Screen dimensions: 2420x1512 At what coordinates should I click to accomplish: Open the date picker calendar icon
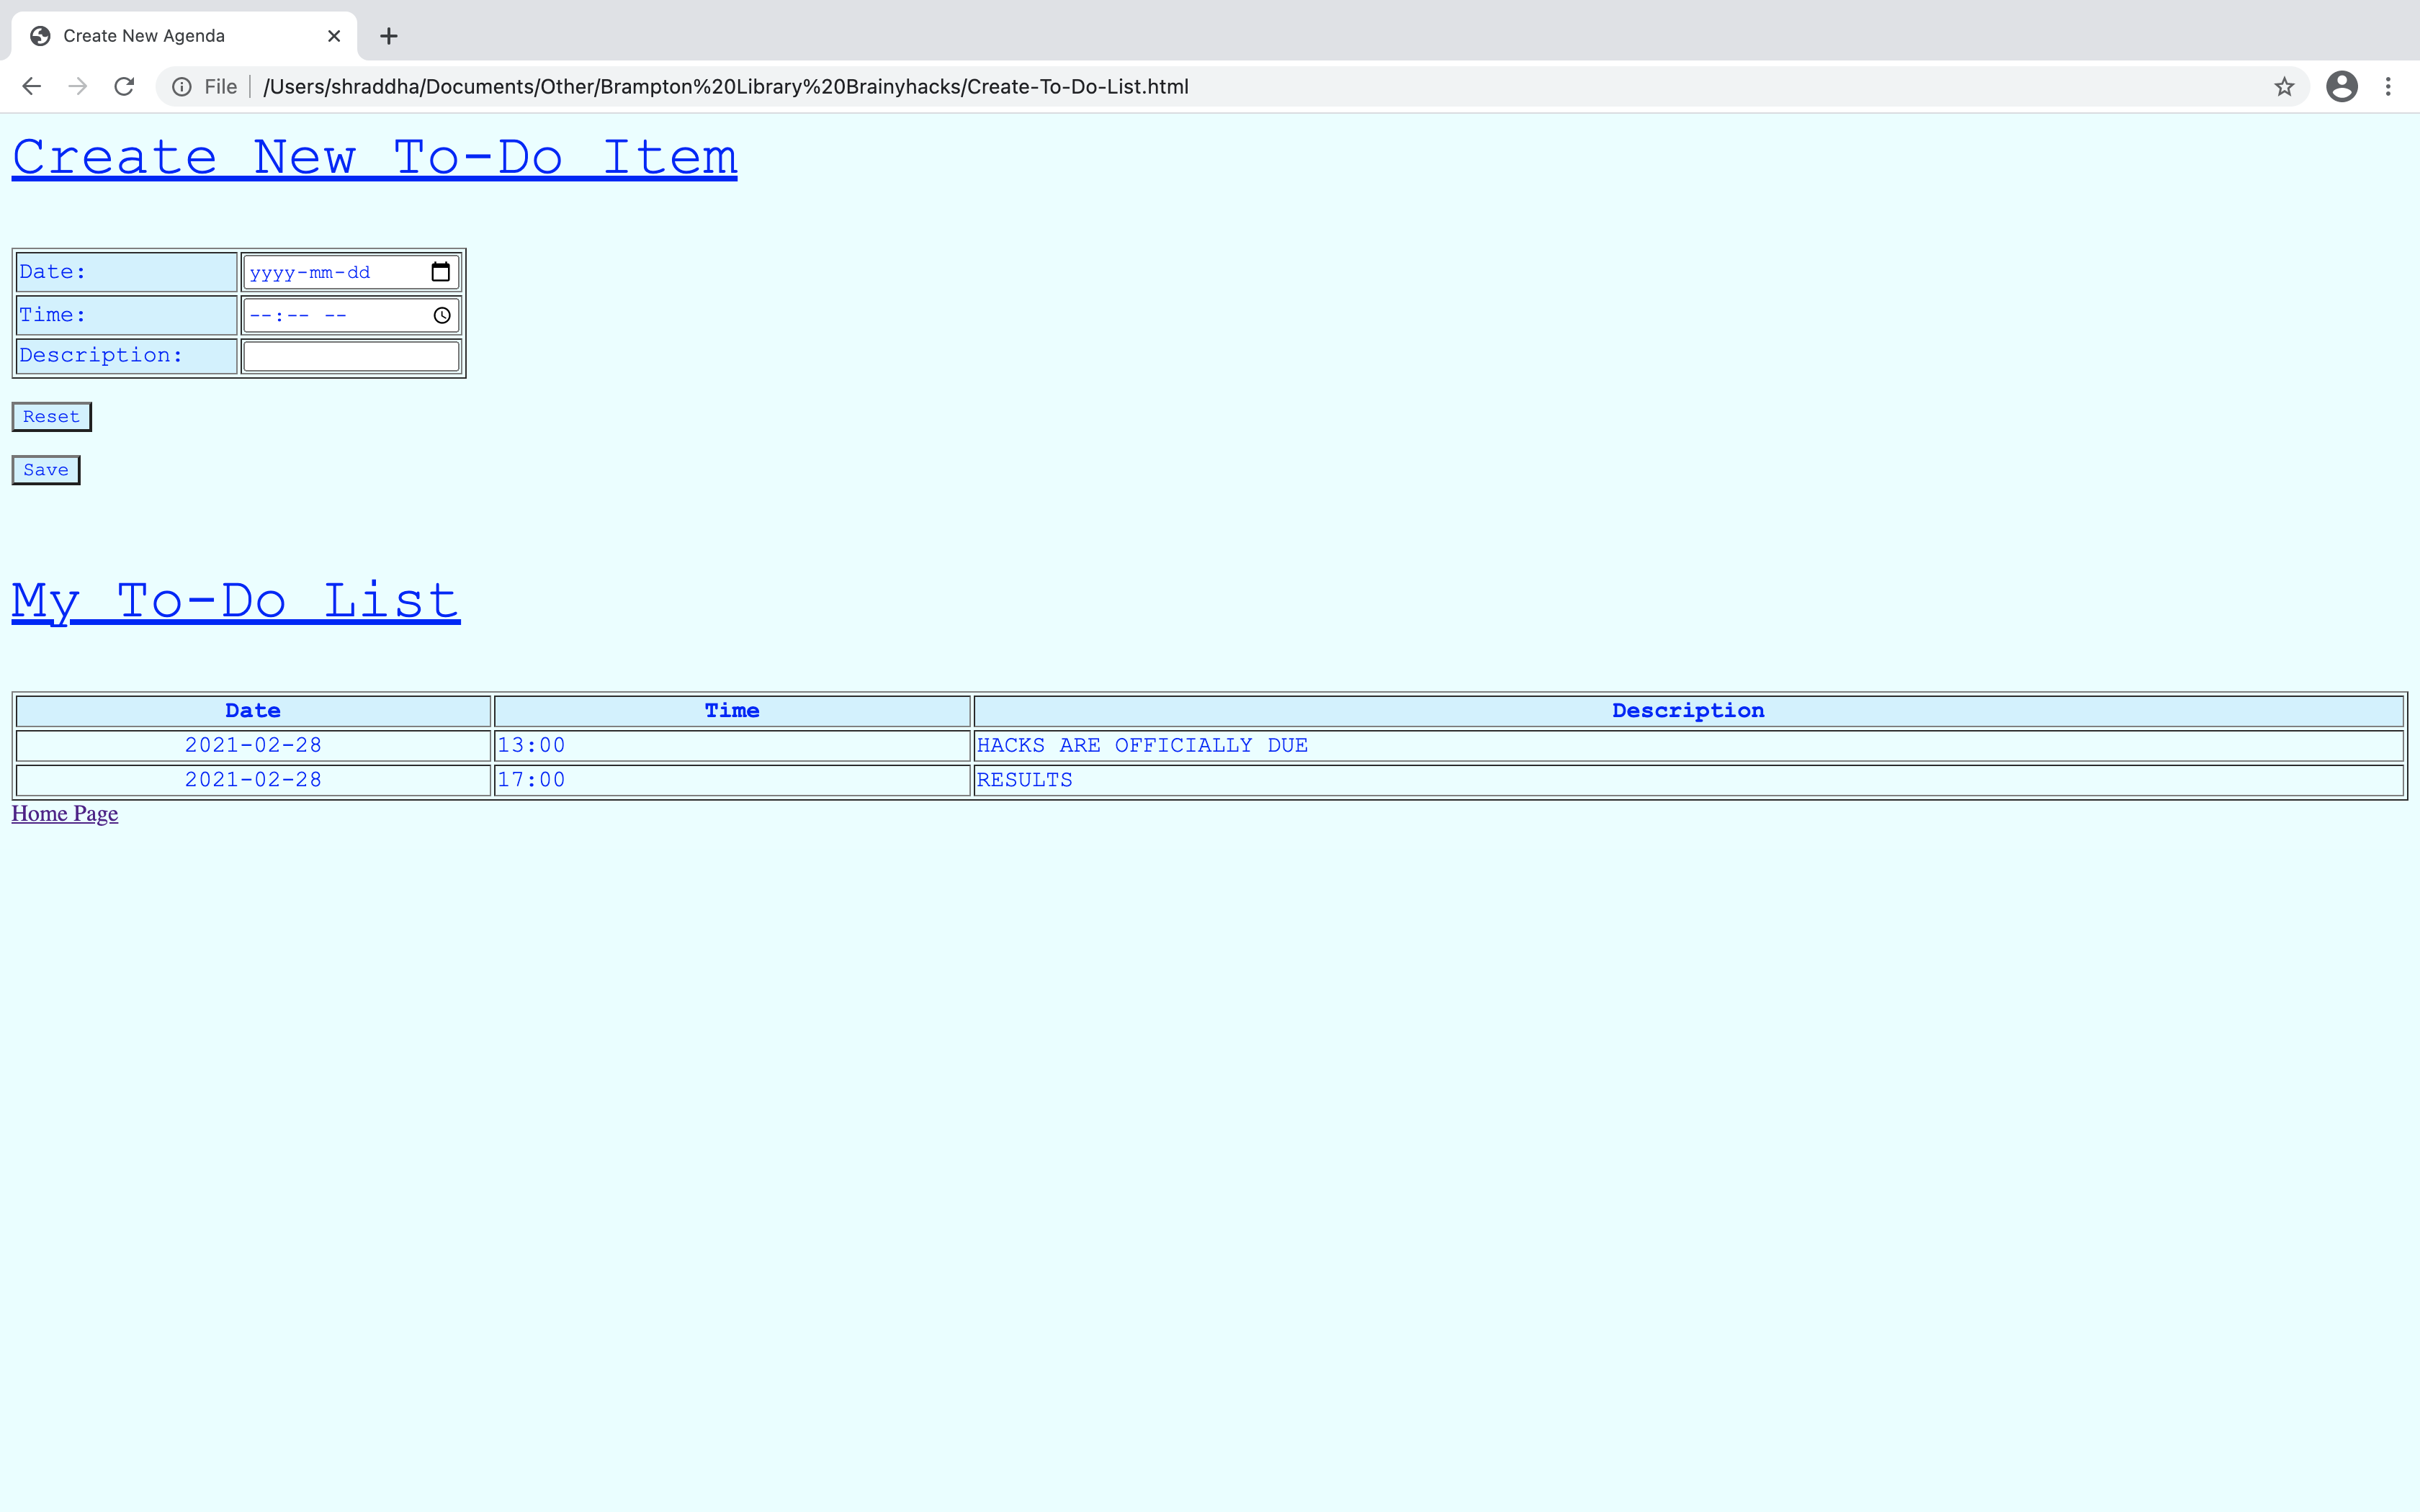point(440,272)
